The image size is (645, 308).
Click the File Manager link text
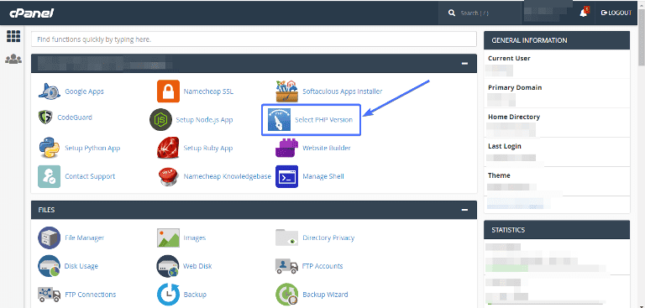point(84,238)
